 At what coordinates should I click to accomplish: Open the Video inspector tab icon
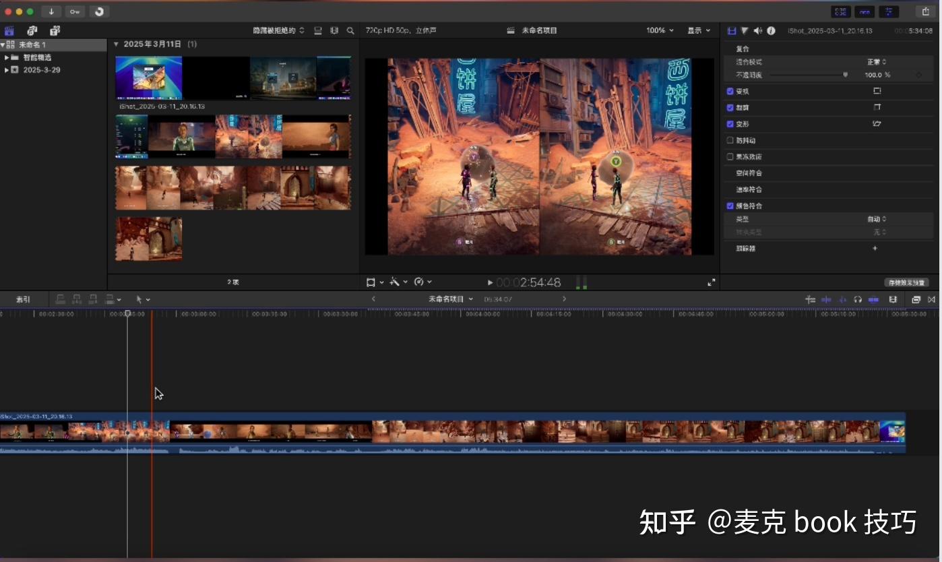pyautogui.click(x=732, y=30)
